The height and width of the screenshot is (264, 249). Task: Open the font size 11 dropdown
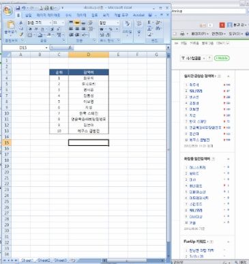63,23
